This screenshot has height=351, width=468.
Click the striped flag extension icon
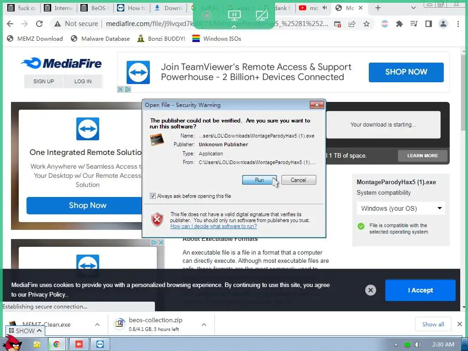385,24
